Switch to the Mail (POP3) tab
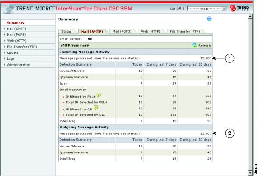This screenshot has height=176, width=258. tap(122, 31)
